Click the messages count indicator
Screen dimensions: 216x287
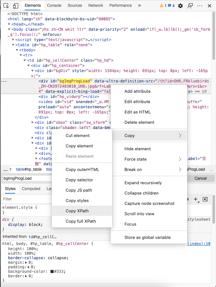click(171, 6)
